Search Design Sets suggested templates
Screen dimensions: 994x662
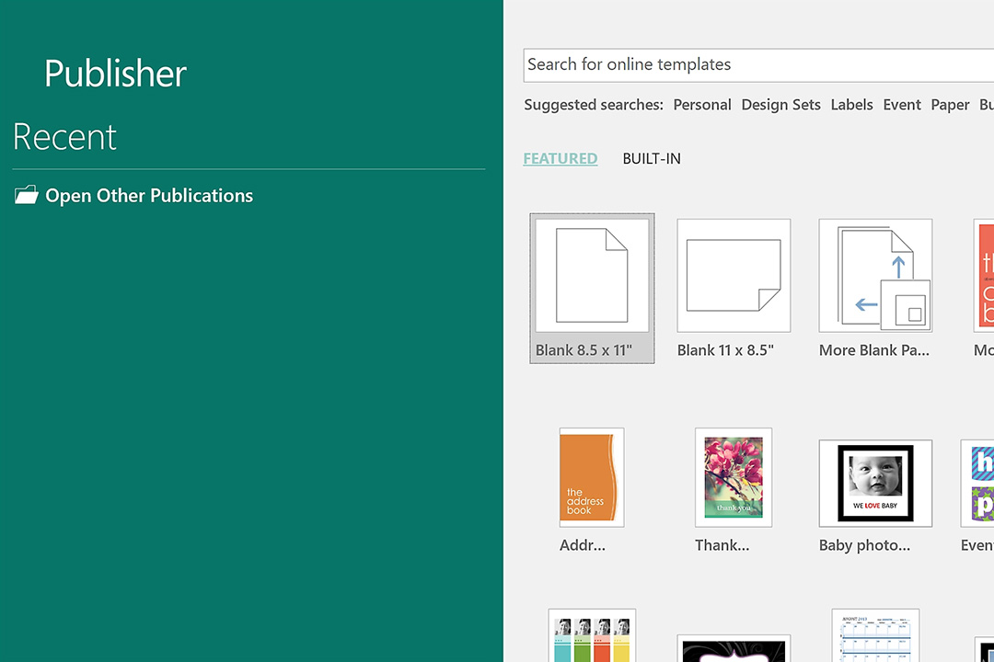pos(780,105)
